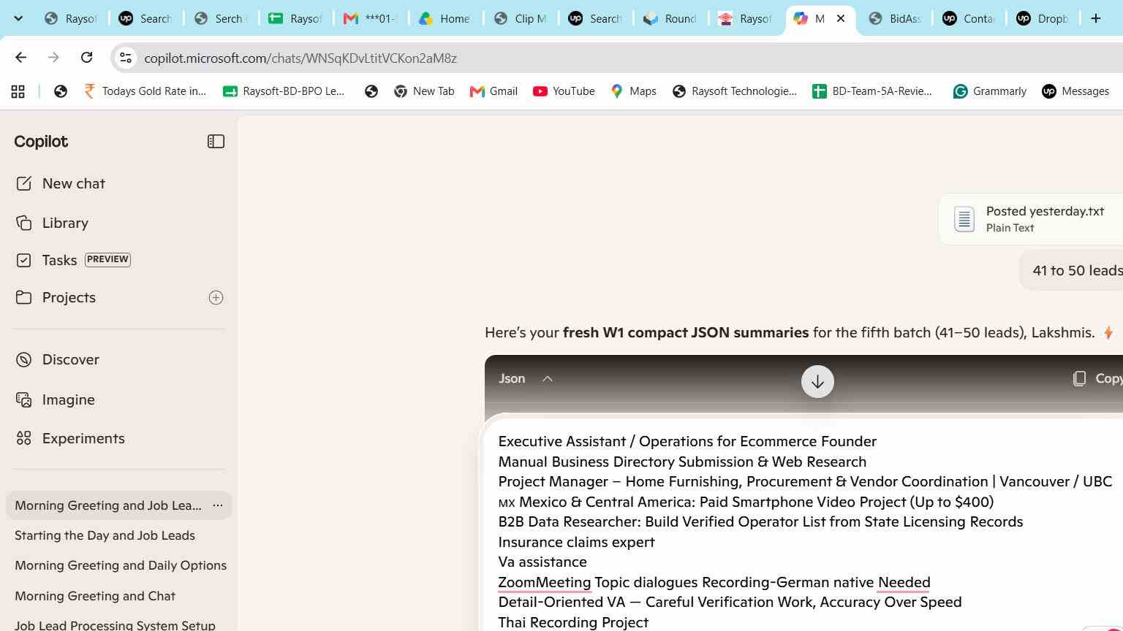The width and height of the screenshot is (1123, 631).
Task: Open Starting the Day and Job Leads chat
Action: click(x=105, y=535)
